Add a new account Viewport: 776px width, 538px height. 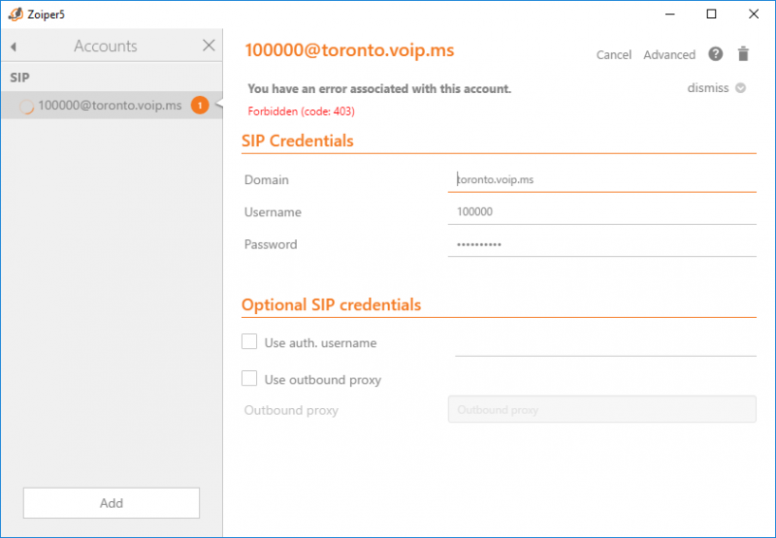coord(112,503)
